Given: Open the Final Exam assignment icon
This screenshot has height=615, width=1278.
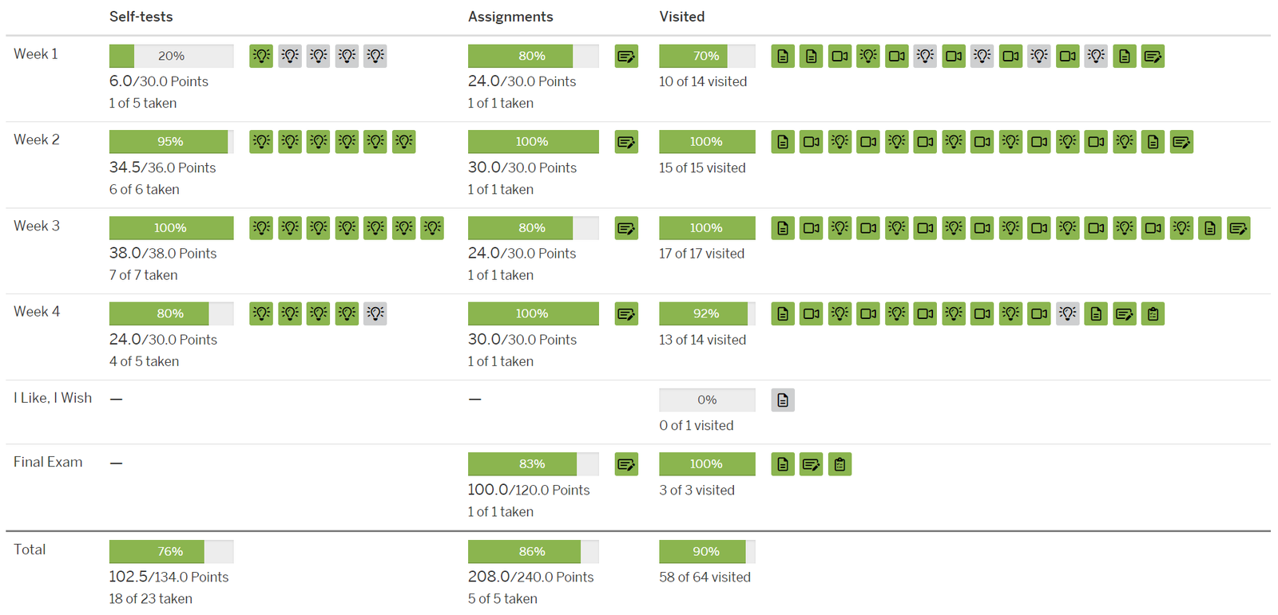Looking at the screenshot, I should 626,464.
